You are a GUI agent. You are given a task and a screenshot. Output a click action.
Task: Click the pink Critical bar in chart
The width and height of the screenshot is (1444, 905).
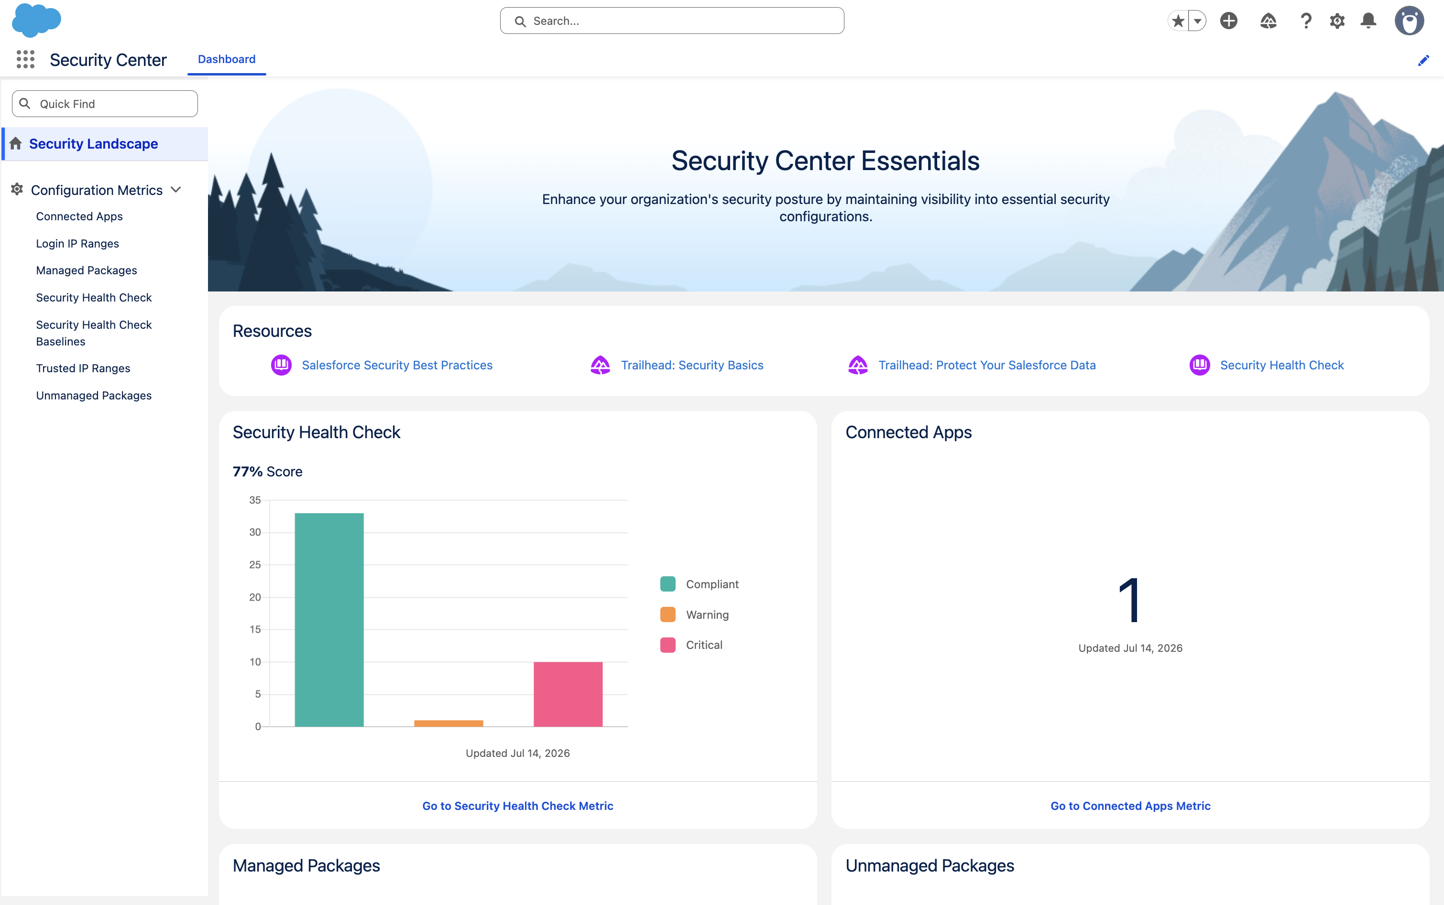tap(568, 694)
